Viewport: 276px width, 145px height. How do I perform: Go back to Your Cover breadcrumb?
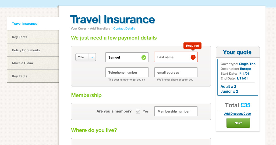coord(79,28)
